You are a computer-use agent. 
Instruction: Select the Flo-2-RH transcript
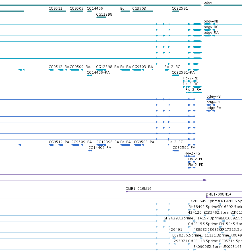[x=194, y=92]
